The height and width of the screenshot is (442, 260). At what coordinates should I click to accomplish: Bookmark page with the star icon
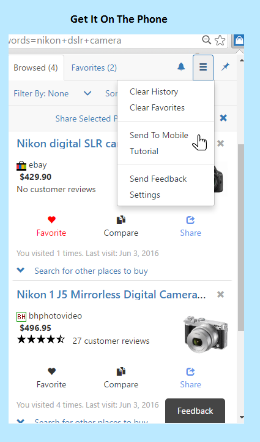(x=220, y=41)
